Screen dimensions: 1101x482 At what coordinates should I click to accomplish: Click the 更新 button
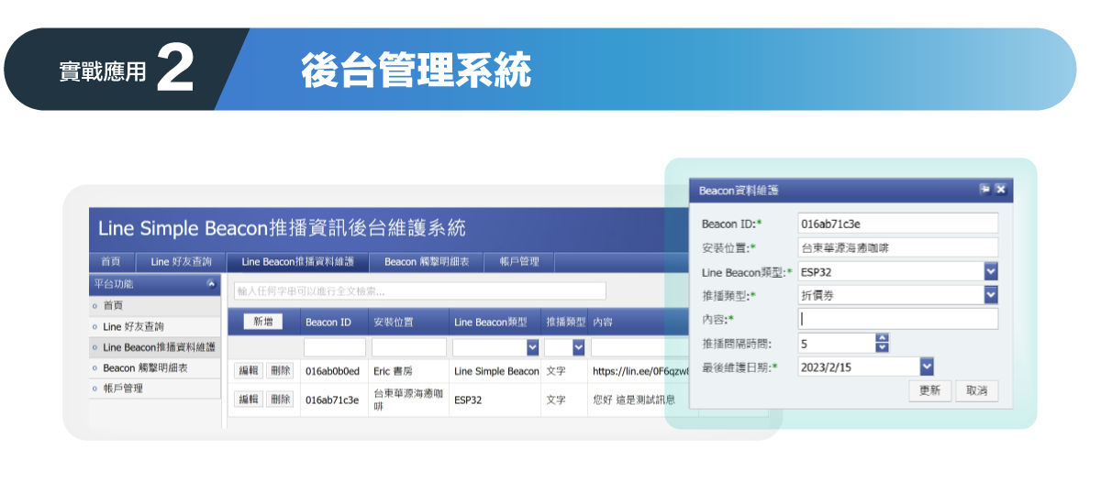(929, 390)
